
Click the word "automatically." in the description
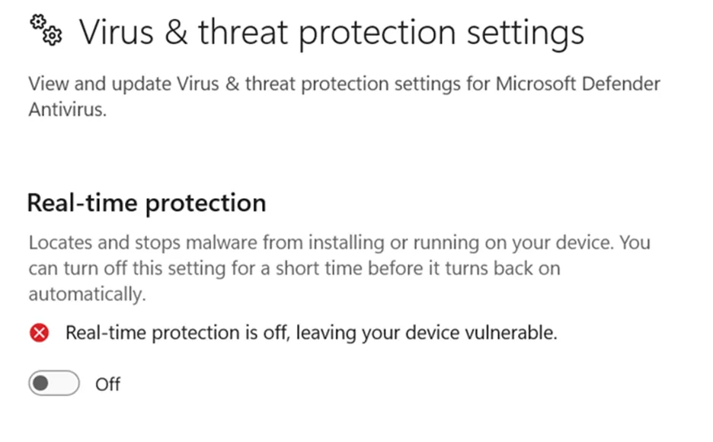pos(87,294)
